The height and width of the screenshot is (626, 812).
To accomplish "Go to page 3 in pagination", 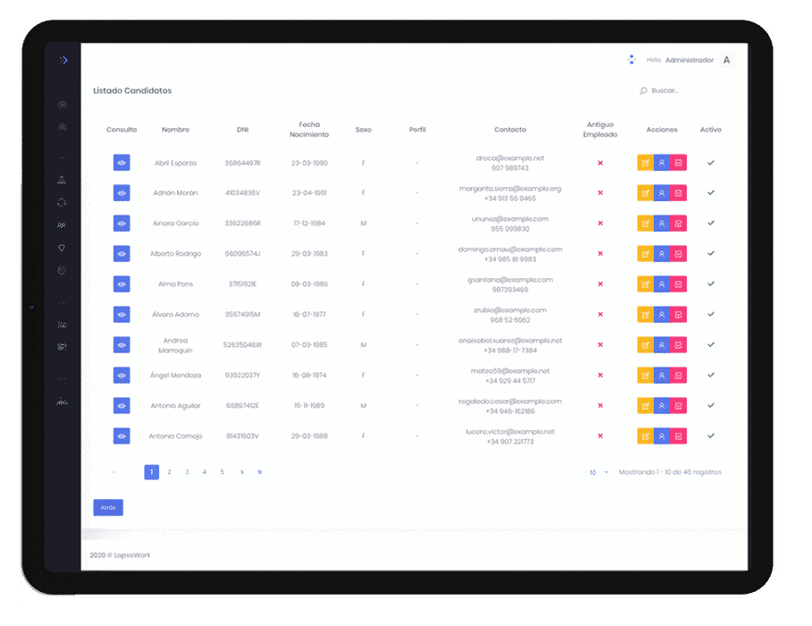I will (187, 472).
